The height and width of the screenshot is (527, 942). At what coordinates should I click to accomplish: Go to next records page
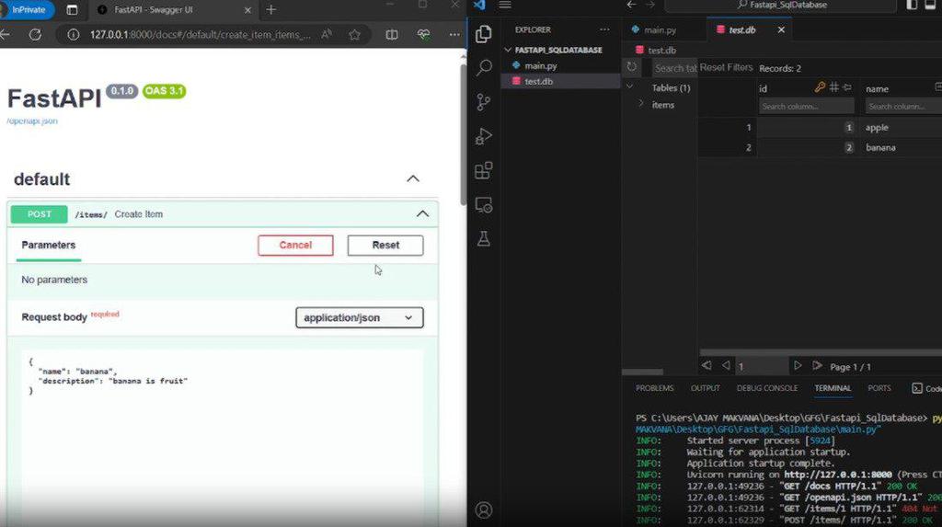coord(798,365)
